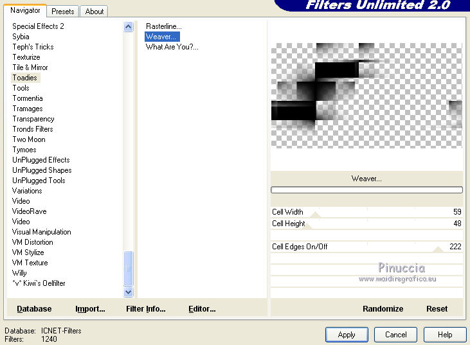Select the Tramages category
This screenshot has width=470, height=345.
27,109
